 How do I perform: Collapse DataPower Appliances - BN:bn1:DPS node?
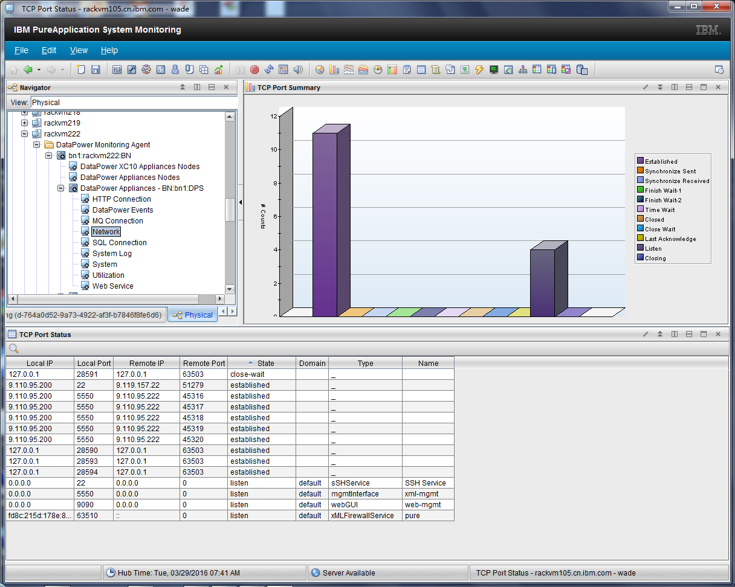[x=61, y=188]
